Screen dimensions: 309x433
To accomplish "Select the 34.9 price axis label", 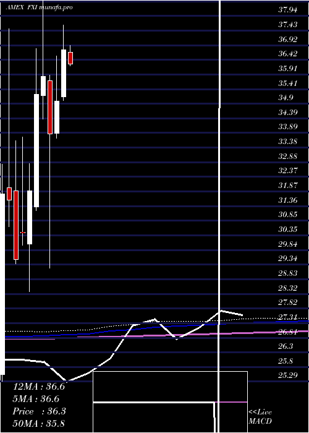I will 286,98.
